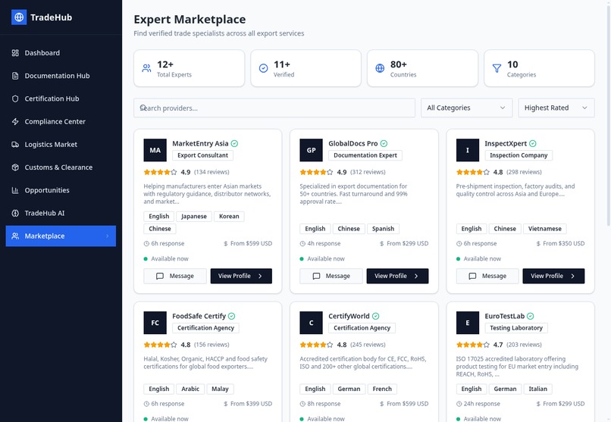Click the Dashboard grid icon in sidebar

tap(15, 53)
